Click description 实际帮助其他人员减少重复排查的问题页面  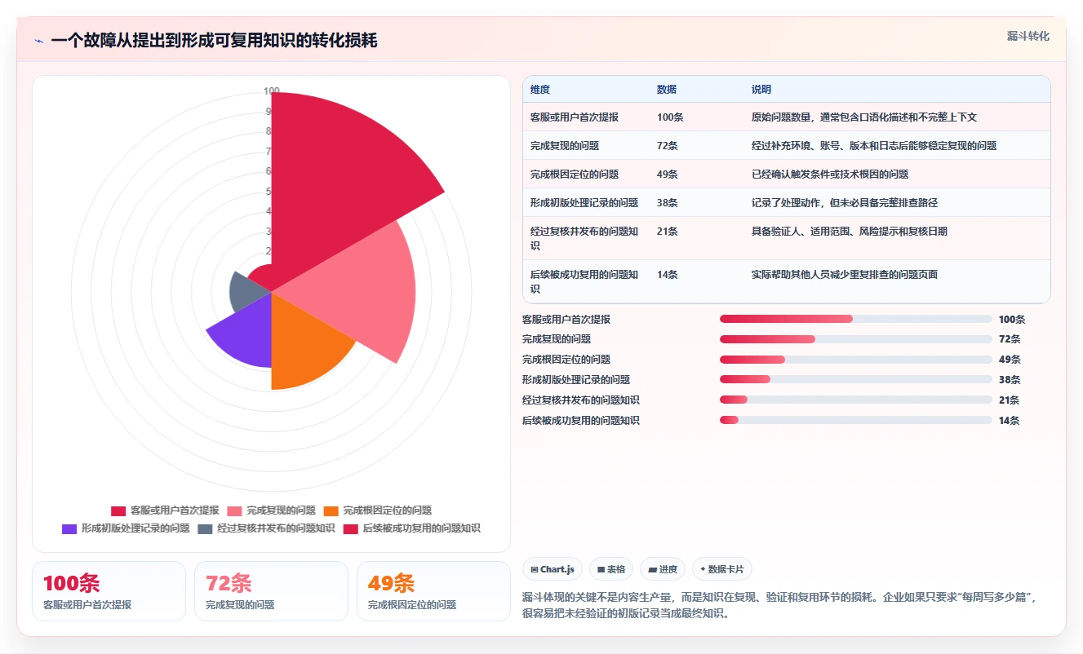pyautogui.click(x=845, y=275)
